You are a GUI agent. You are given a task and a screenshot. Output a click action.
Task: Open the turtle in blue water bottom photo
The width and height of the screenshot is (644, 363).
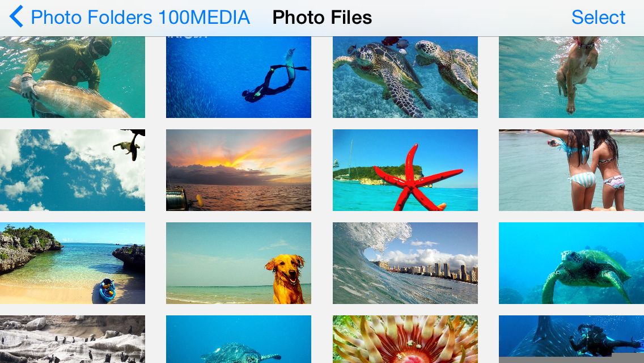click(239, 339)
